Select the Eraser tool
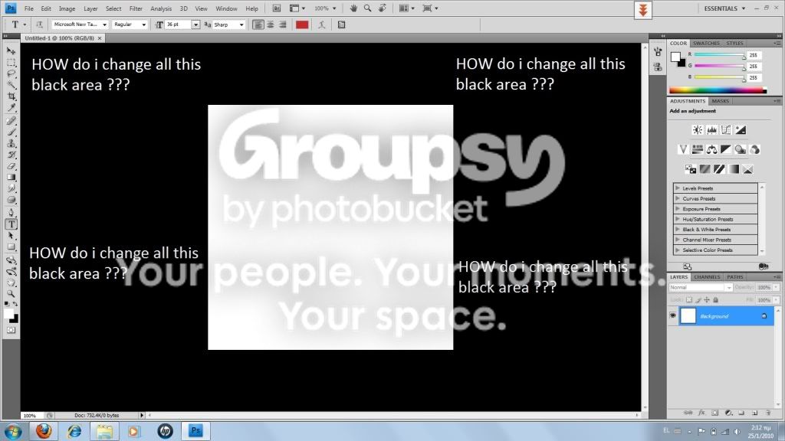Screen dimensions: 785x441 tap(11, 166)
